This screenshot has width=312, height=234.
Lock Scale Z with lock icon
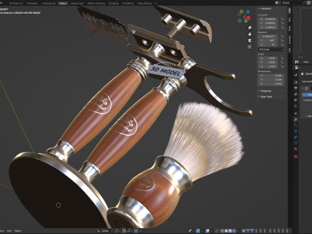tap(282, 66)
